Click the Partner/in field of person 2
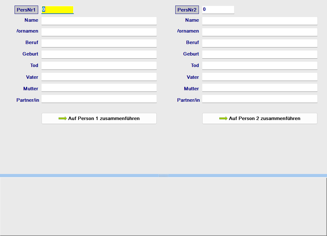The image size is (327, 236). [260, 99]
